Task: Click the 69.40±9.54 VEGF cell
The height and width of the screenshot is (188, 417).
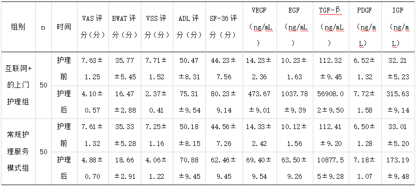Action: [x=260, y=168]
